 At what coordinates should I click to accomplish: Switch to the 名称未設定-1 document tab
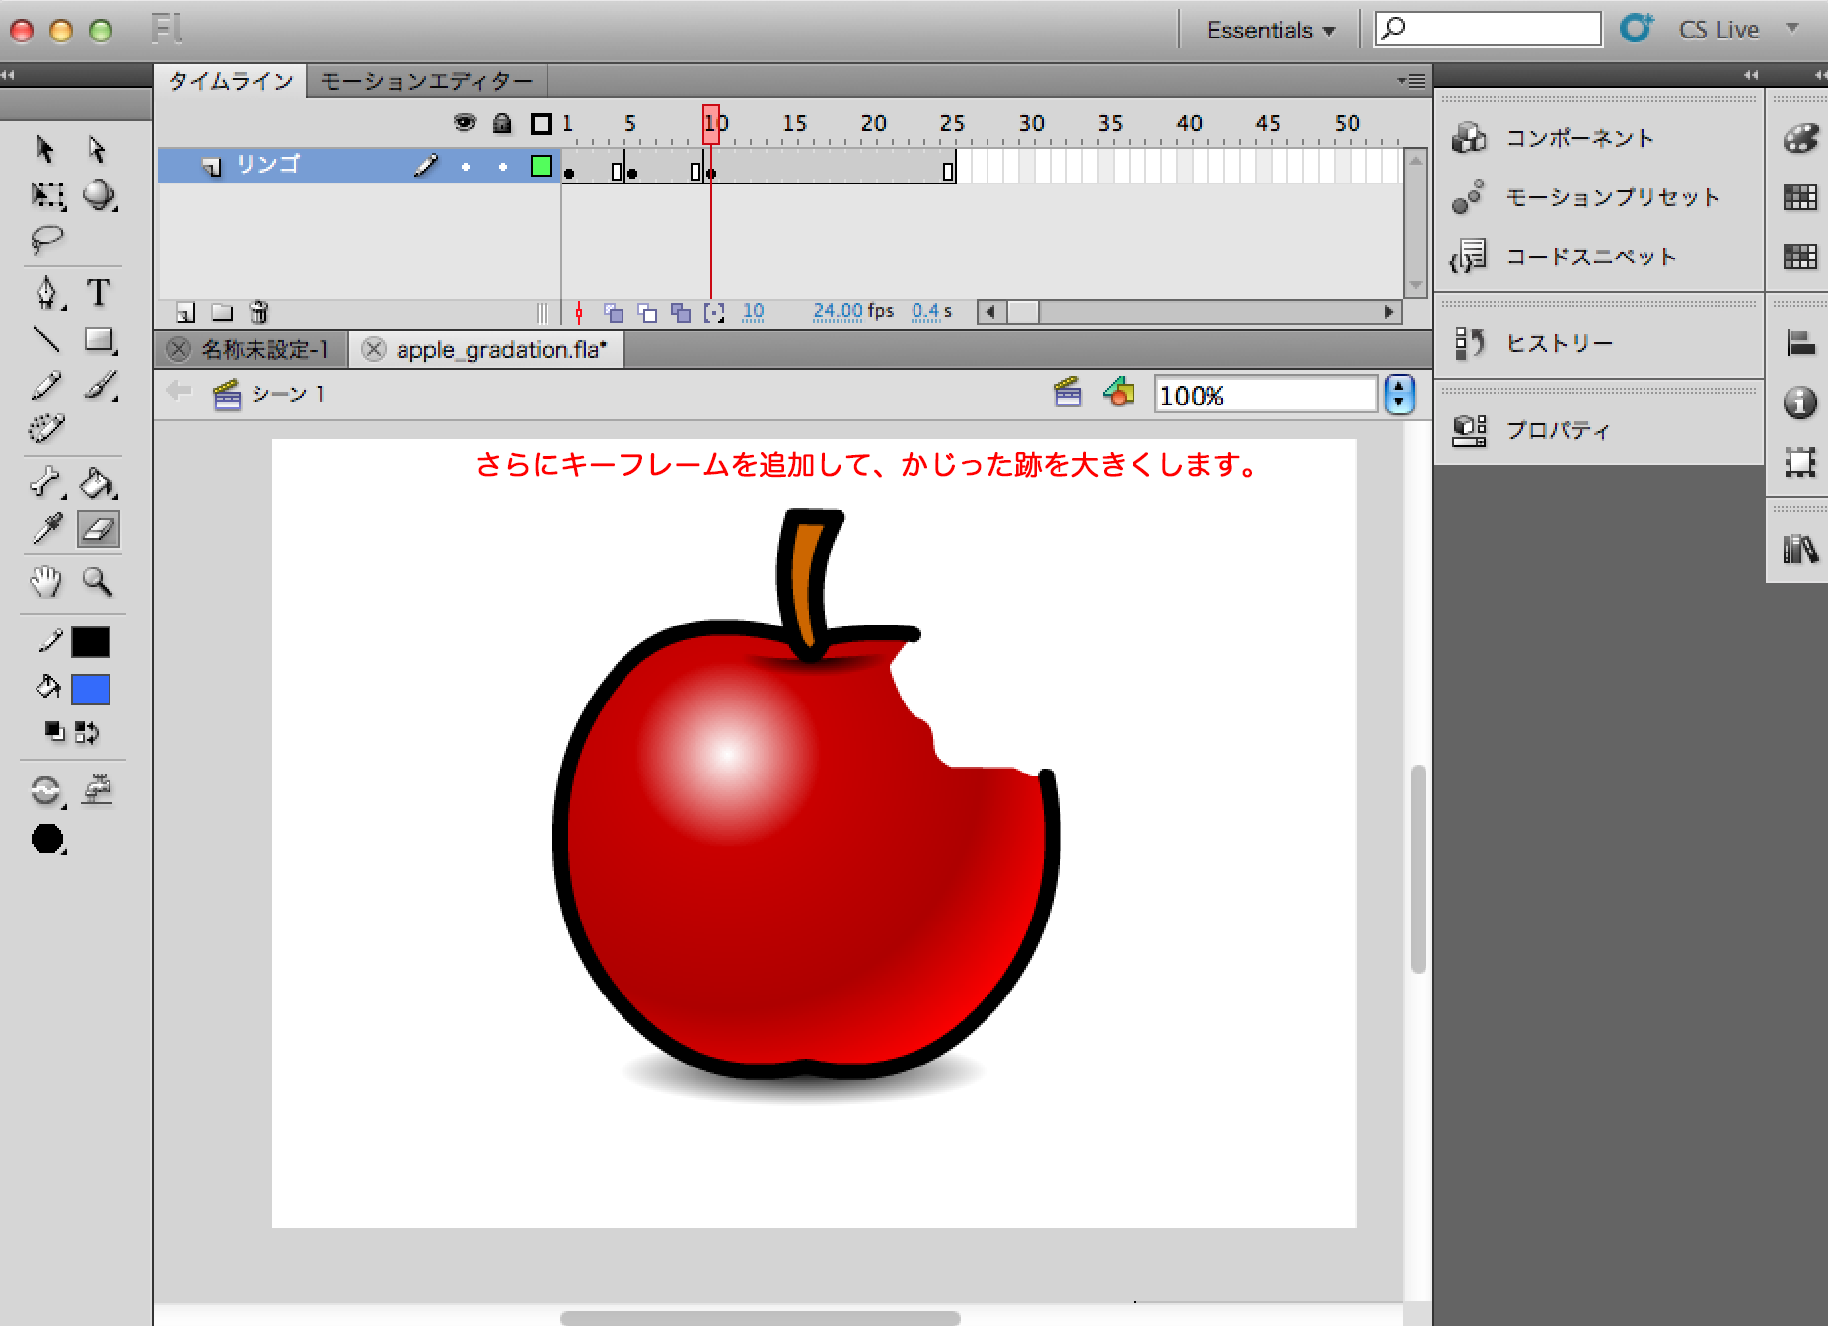[264, 350]
